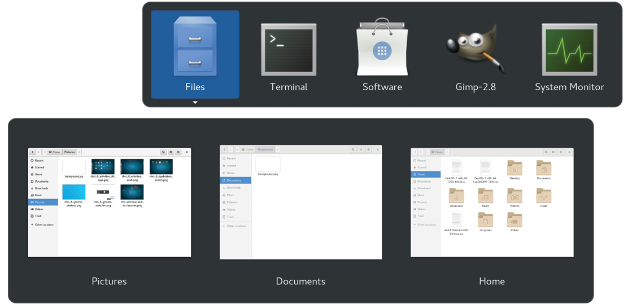Image resolution: width=632 pixels, height=304 pixels.
Task: Click the Downloads folder in the Home window
Action: tap(456, 197)
